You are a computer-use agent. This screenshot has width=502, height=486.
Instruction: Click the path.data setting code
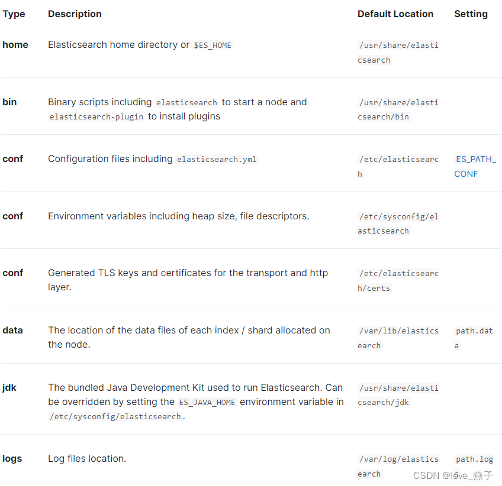tap(474, 338)
